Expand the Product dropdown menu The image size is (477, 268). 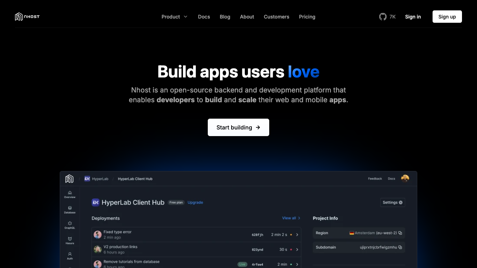click(174, 17)
